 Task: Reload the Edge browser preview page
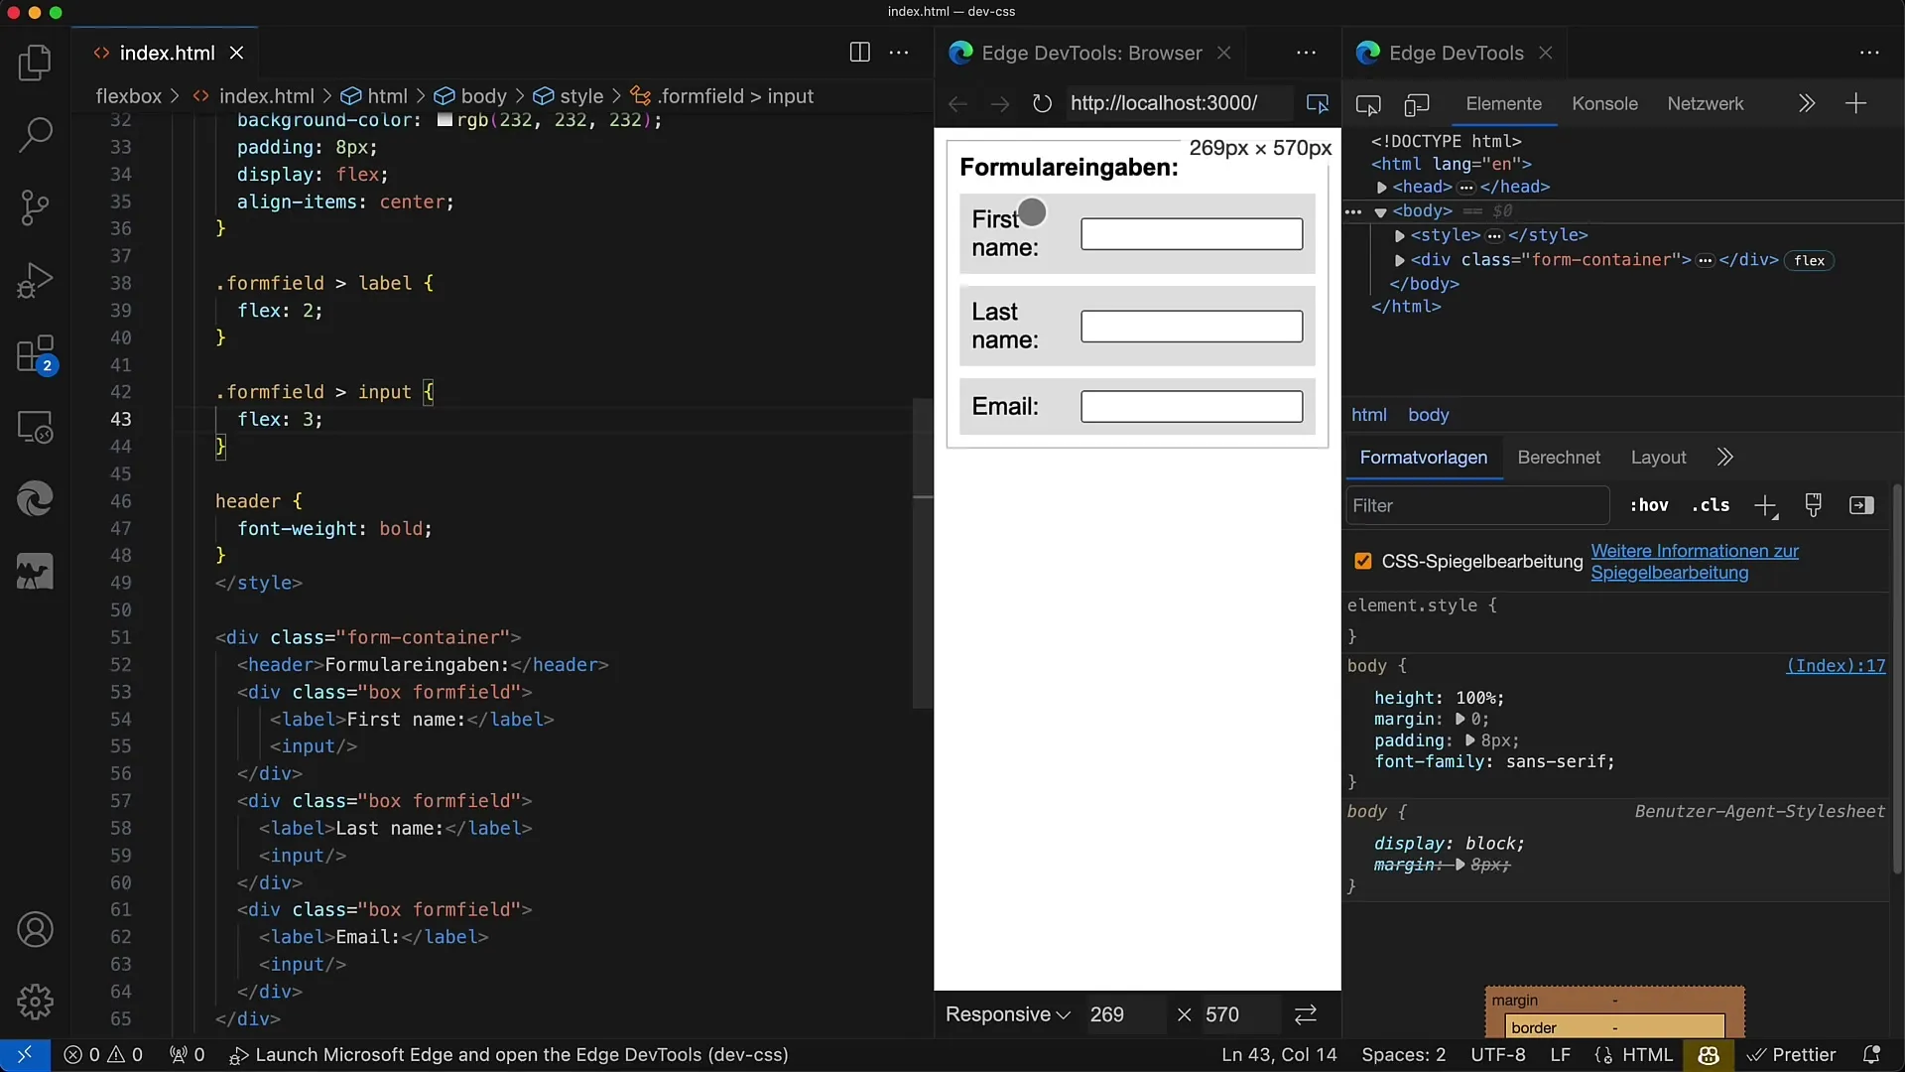pyautogui.click(x=1042, y=103)
